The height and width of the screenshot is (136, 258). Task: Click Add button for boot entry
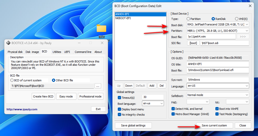(x=152, y=86)
